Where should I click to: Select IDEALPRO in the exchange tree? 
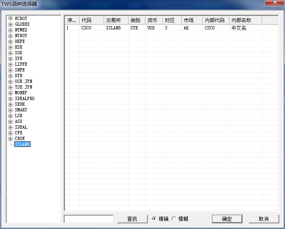click(24, 98)
